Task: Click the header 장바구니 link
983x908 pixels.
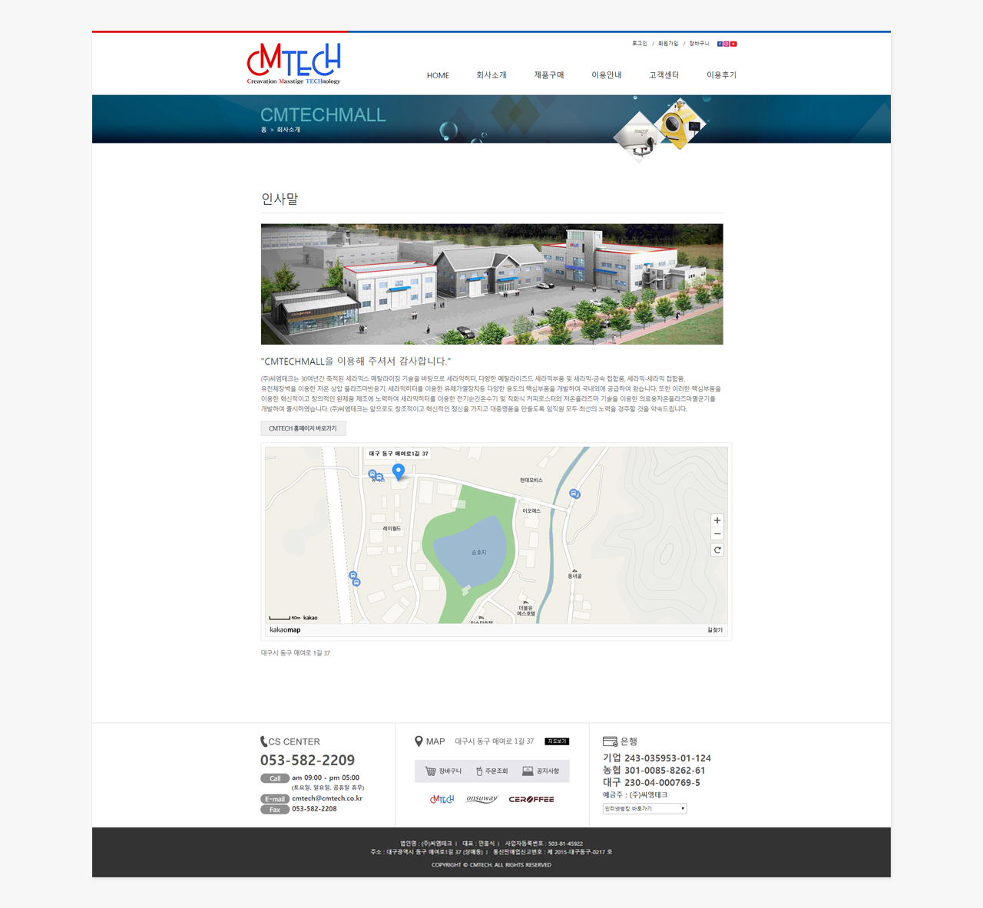Action: (x=699, y=44)
